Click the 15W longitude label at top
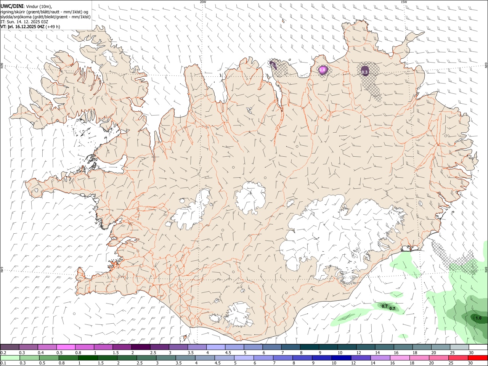488x366 pixels. pyautogui.click(x=404, y=2)
